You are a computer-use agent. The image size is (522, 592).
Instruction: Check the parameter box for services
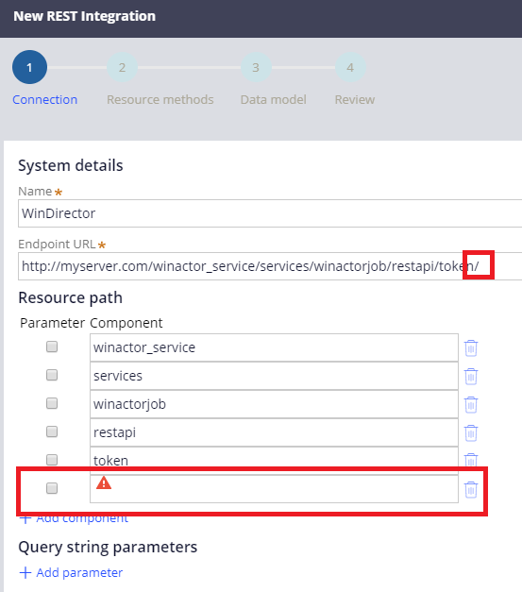pos(52,375)
